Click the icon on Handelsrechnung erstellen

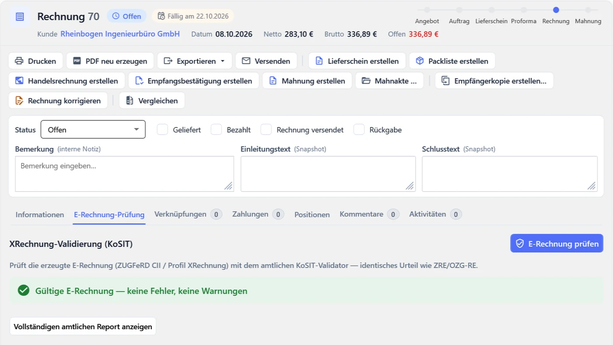coord(19,81)
